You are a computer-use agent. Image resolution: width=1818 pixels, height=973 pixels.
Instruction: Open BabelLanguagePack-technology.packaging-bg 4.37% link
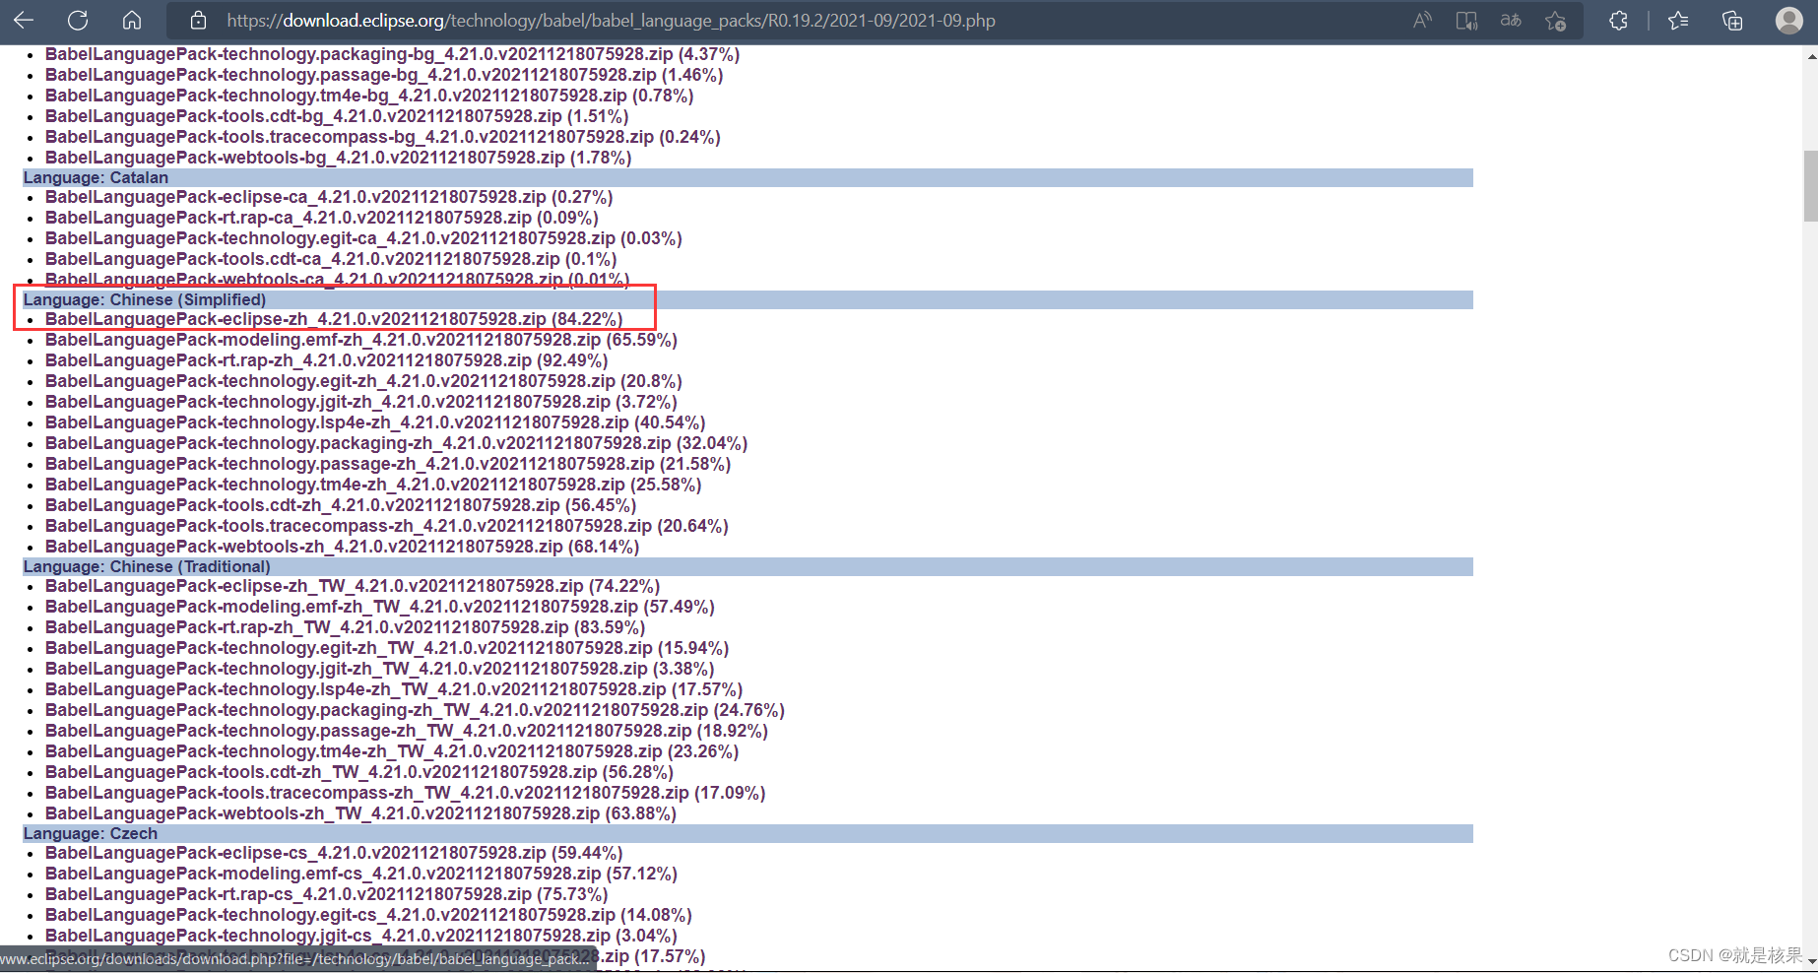click(x=393, y=54)
